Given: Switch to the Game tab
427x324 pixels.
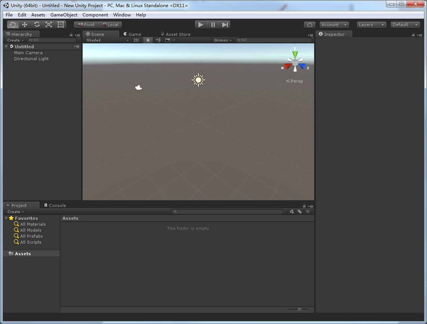Looking at the screenshot, I should (132, 34).
